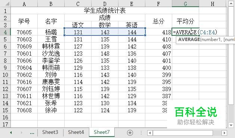Screen dimensions: 235x138
Task: Click the name 张希
Action: pyautogui.click(x=51, y=103)
